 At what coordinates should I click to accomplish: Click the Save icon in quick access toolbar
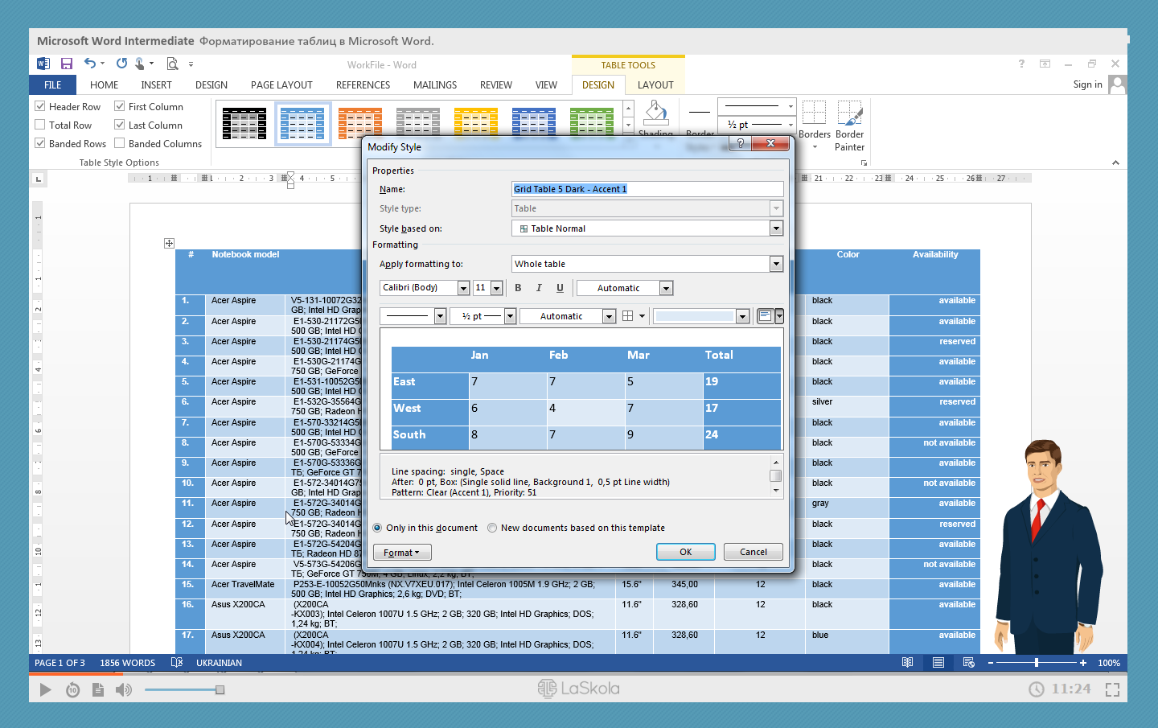click(67, 64)
